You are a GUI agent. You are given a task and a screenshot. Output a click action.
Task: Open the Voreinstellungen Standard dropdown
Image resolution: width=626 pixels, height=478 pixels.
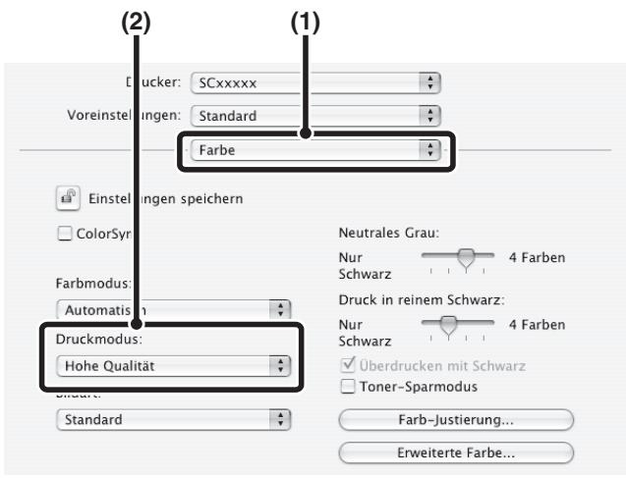coord(315,116)
